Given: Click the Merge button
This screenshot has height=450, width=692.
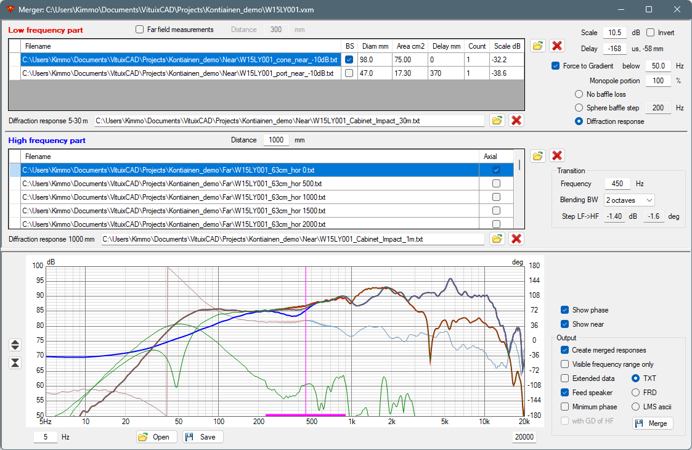Looking at the screenshot, I should point(653,423).
